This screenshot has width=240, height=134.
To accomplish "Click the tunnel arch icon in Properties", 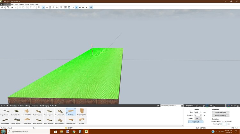I will (211, 106).
